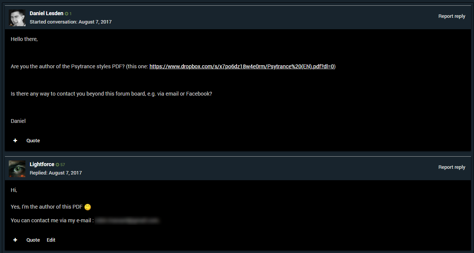Click the 'Started conversation: August 7, 2017' timestamp

71,22
